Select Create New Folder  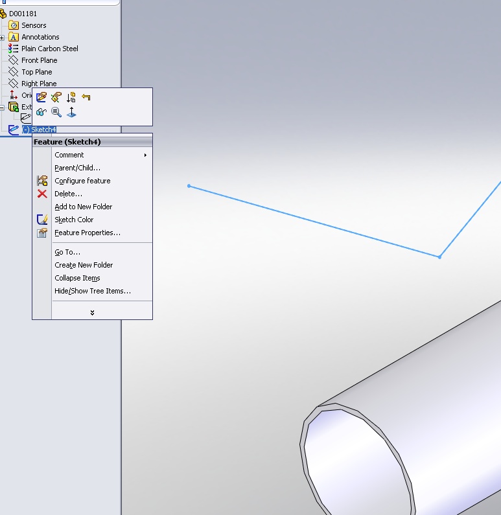pyautogui.click(x=84, y=265)
